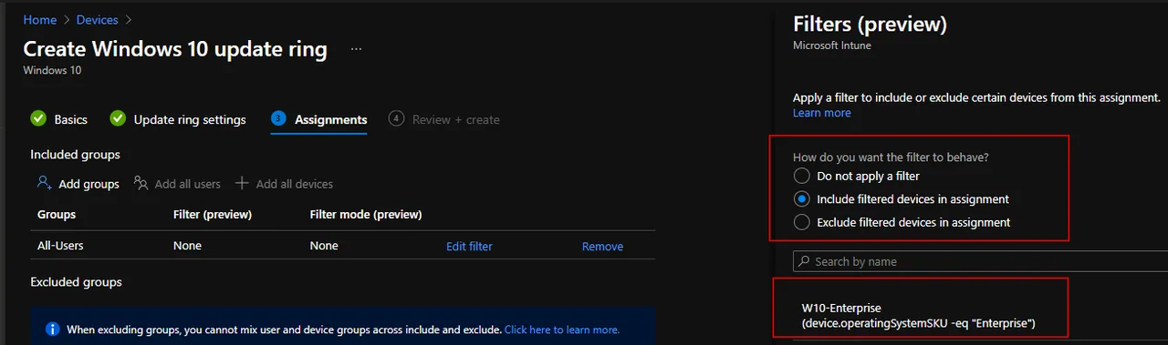Click the step 3 circle icon
The image size is (1168, 345).
coord(279,118)
